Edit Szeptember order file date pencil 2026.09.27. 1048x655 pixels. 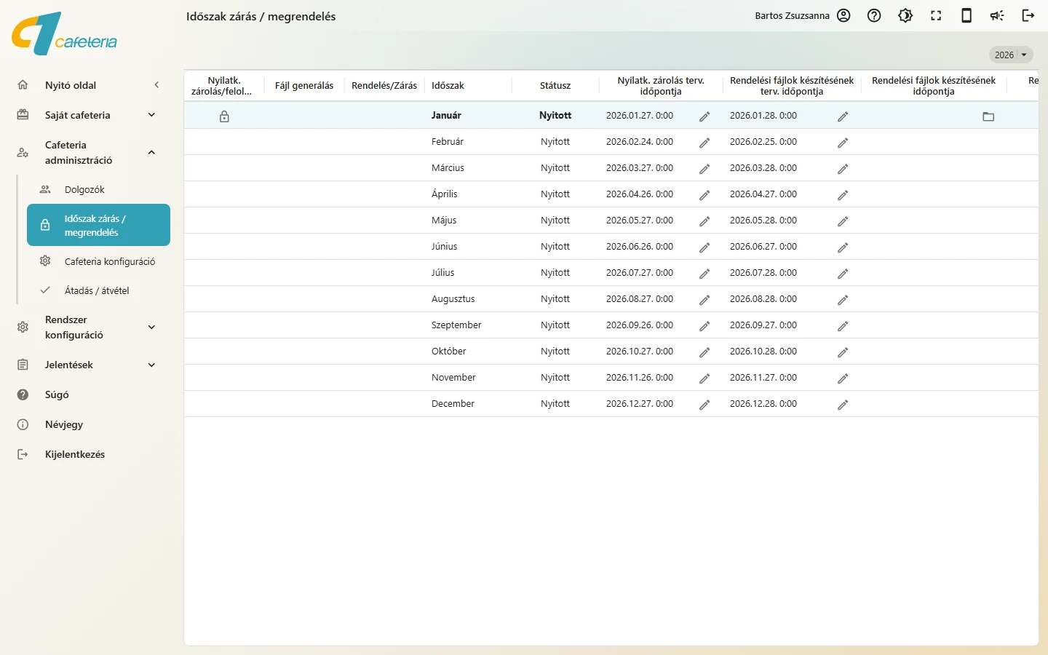click(843, 326)
